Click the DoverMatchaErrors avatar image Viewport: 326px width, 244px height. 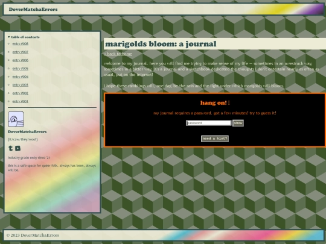pyautogui.click(x=16, y=119)
